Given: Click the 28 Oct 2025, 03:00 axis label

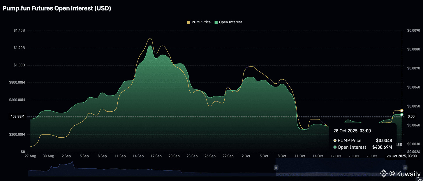Looking at the screenshot, I should tap(402, 156).
